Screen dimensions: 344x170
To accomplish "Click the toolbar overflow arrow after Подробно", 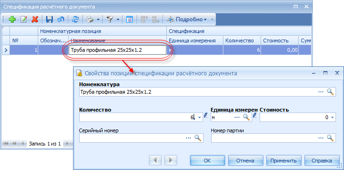I will coord(212,19).
